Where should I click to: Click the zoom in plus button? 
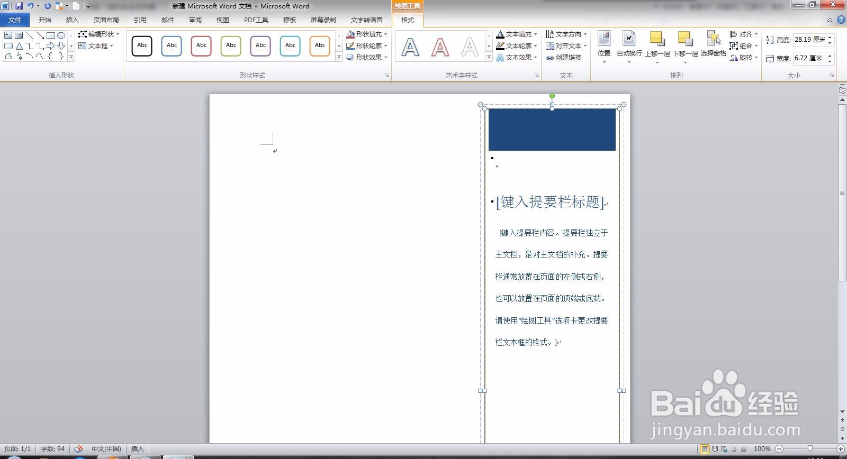click(x=840, y=449)
